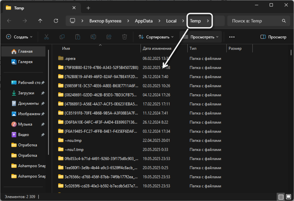Click the Copy icon in toolbar
This screenshot has width=294, height=201.
(62, 37)
